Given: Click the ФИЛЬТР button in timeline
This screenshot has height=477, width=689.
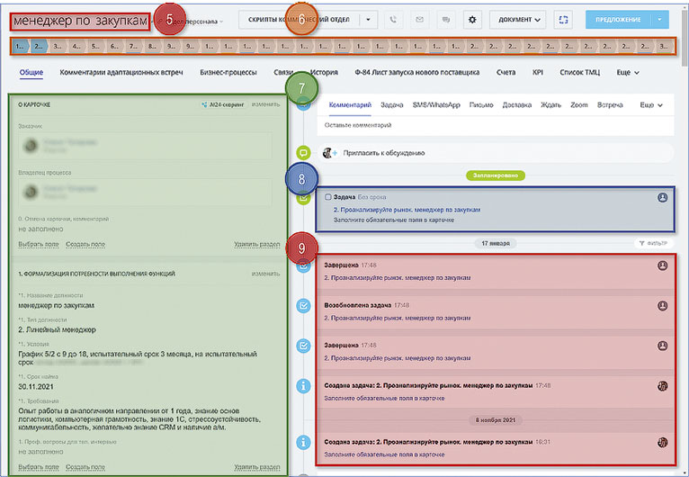Looking at the screenshot, I should coord(653,243).
